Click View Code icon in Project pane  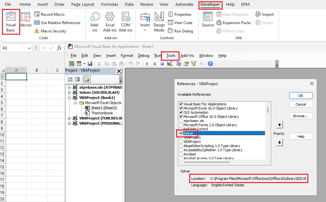tap(70, 79)
